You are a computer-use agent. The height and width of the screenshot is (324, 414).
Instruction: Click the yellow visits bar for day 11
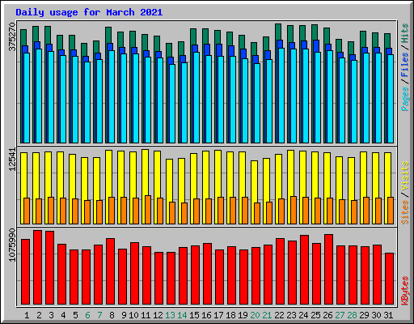click(x=144, y=186)
